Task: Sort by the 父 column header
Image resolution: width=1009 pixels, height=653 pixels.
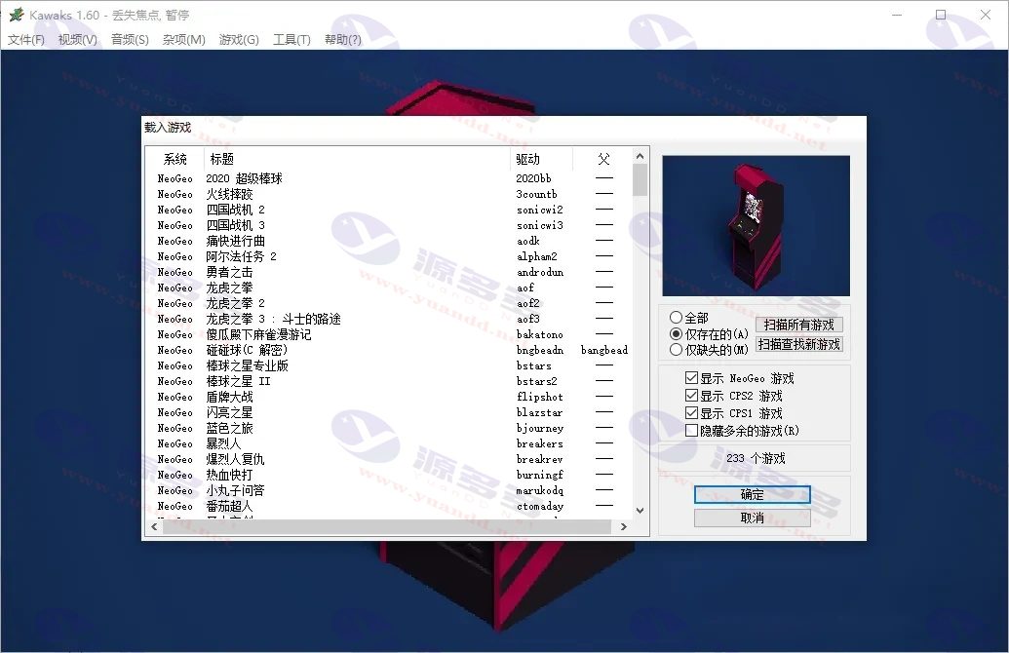Action: click(602, 159)
